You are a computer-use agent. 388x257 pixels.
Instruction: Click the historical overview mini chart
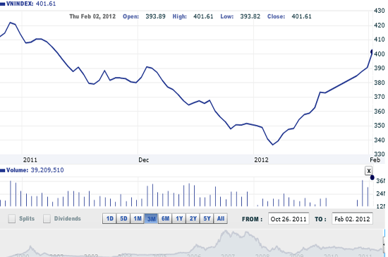click(191, 243)
